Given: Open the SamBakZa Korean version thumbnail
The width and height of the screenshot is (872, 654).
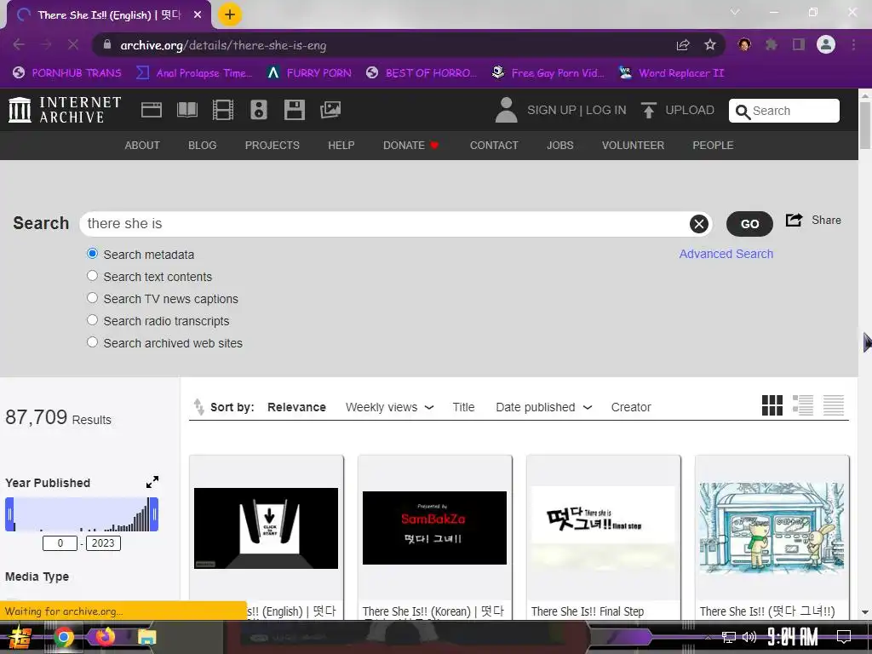Looking at the screenshot, I should [434, 528].
